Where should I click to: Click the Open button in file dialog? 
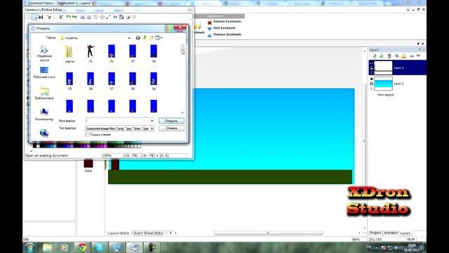click(171, 121)
